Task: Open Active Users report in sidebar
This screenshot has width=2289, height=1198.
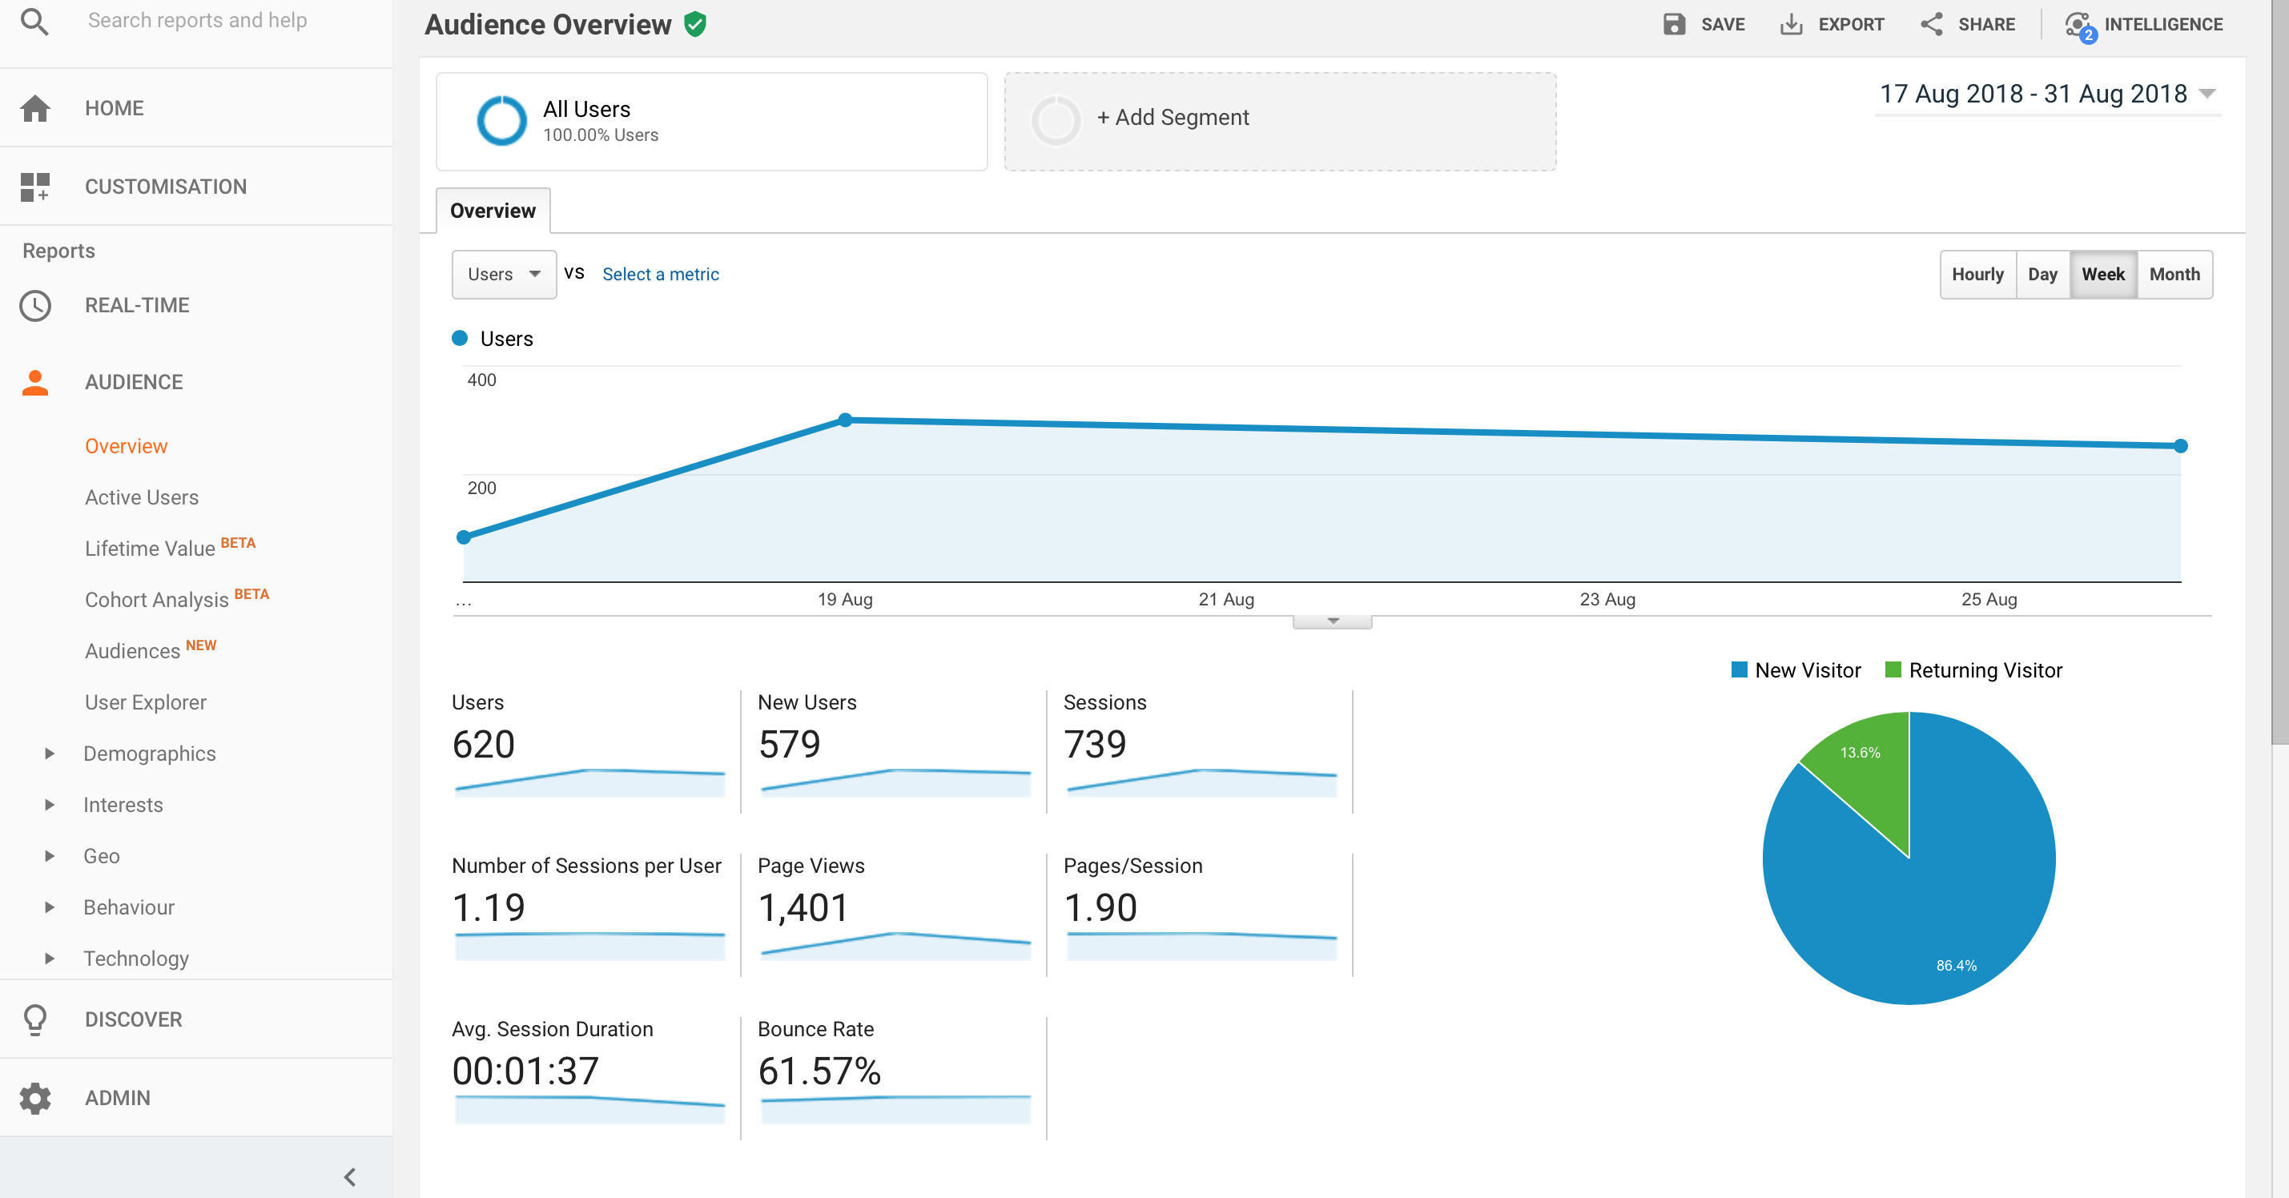Action: pos(141,497)
